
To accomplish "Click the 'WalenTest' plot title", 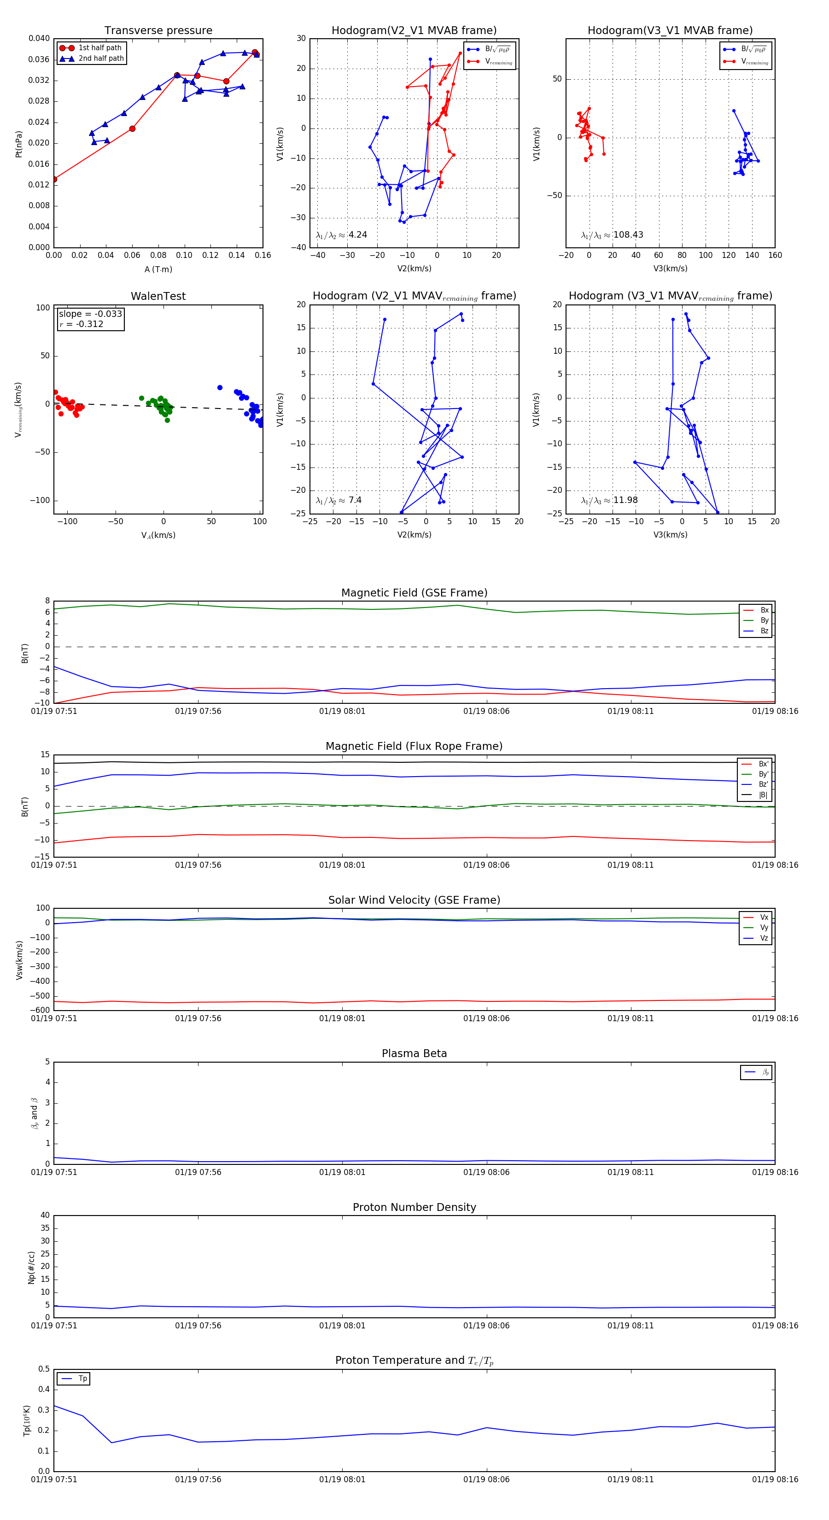I will [x=158, y=296].
